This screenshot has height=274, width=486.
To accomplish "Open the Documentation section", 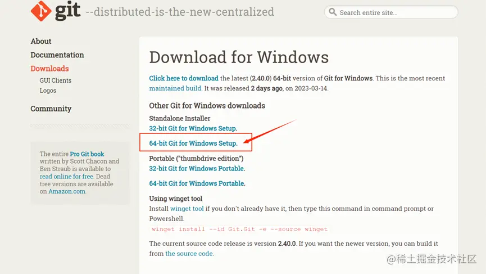I will coord(57,55).
